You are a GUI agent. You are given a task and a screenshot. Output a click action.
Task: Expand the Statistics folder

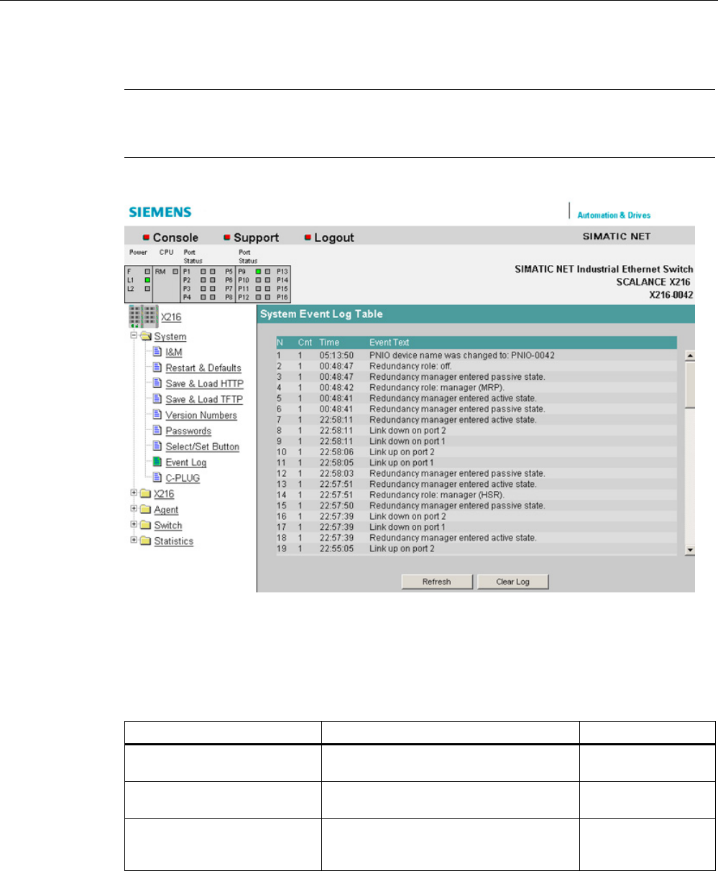coord(134,541)
